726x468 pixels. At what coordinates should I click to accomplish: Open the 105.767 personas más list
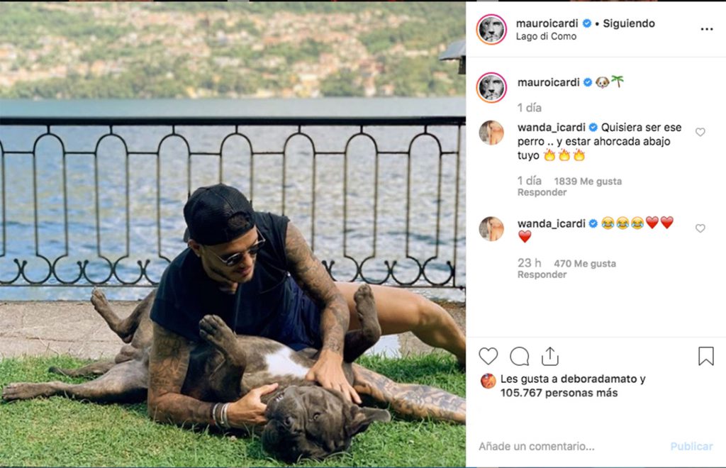coord(559,393)
